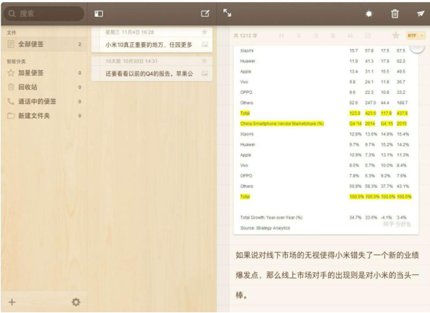Click the -4.1% growth value
430x313 pixels.
click(x=386, y=218)
